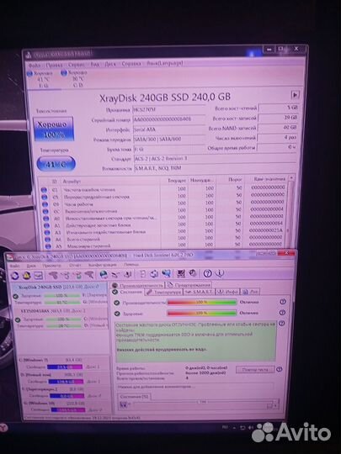Open the Диск menu in CrystalDiskInfo
341x454 pixels.
click(110, 64)
